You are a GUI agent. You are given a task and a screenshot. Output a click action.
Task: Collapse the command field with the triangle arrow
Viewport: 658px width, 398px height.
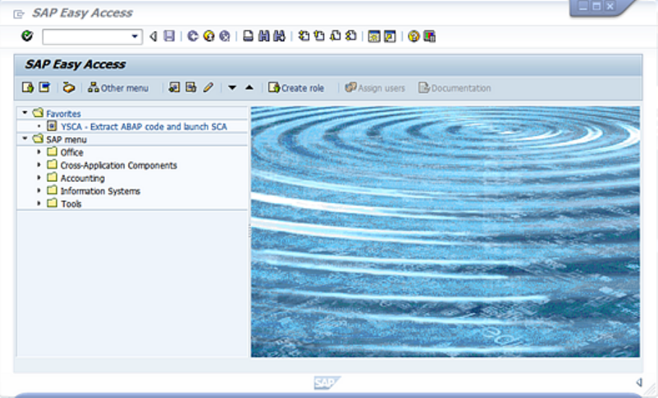pyautogui.click(x=153, y=37)
